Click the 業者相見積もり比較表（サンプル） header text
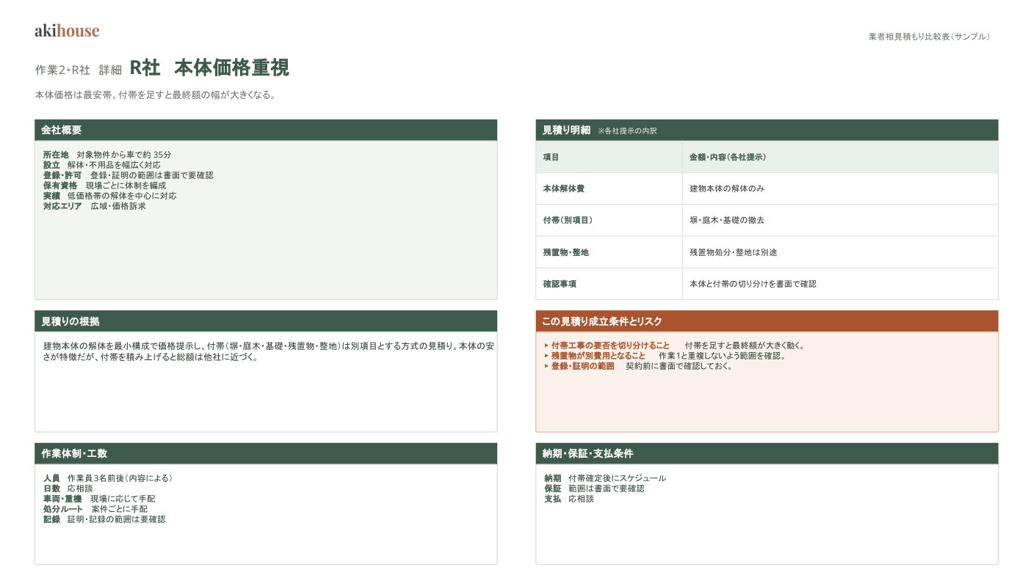 pos(929,37)
